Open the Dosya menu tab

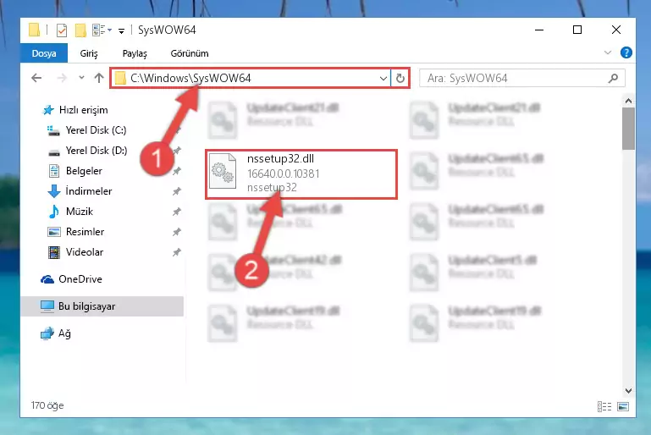click(44, 53)
